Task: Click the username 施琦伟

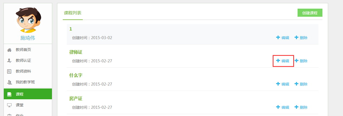Action: click(28, 38)
